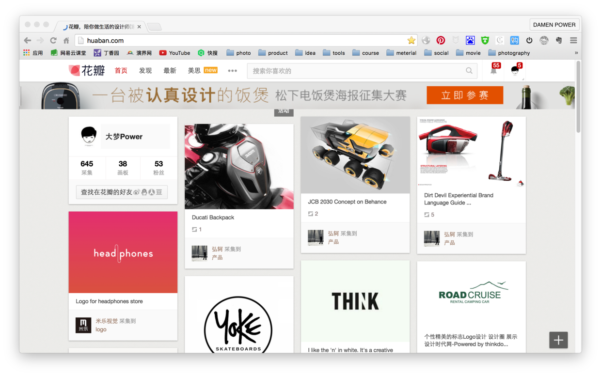
Task: Select the 发现 navigation tab
Action: pyautogui.click(x=145, y=71)
